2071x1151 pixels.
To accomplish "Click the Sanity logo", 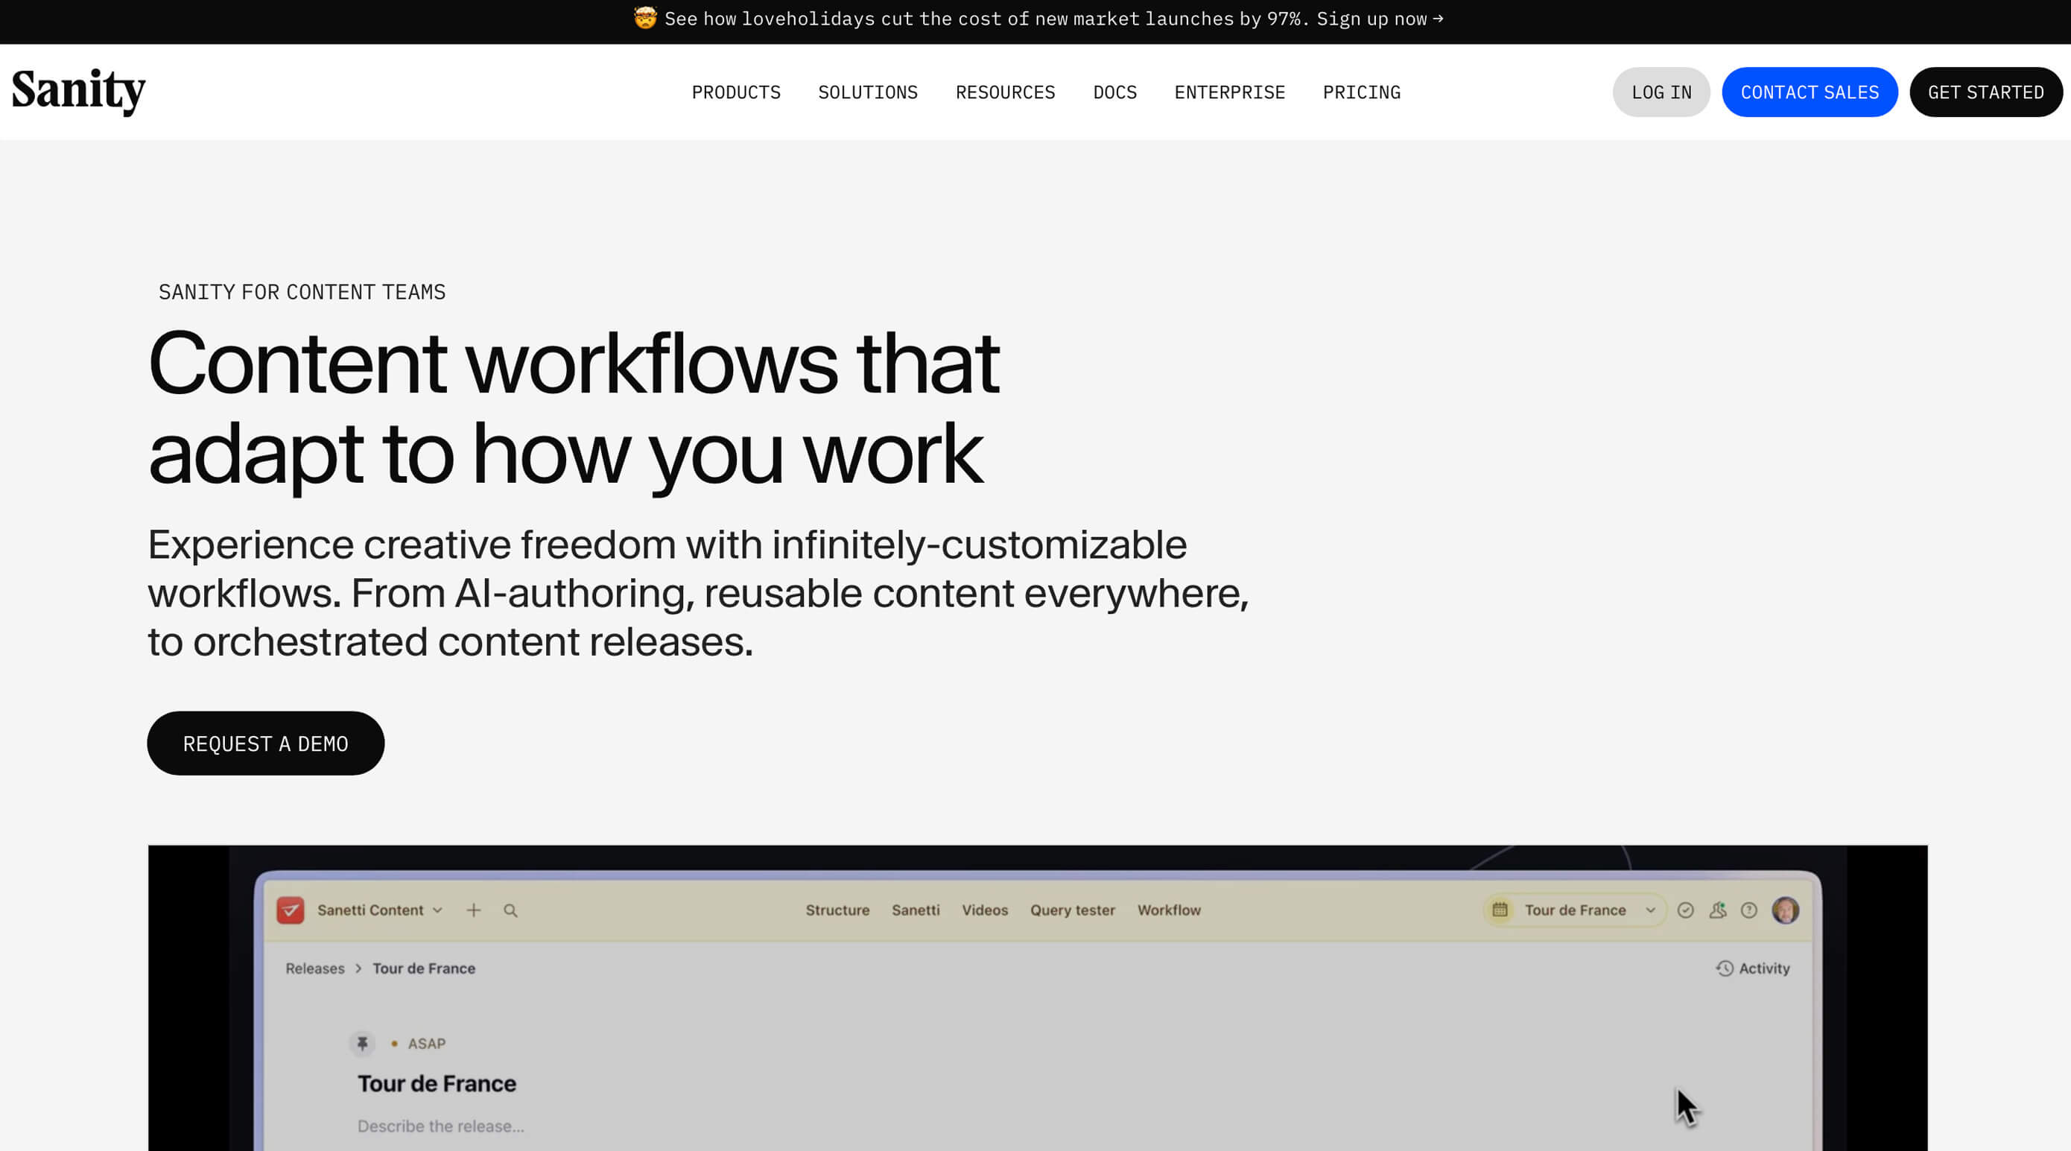I will (x=78, y=91).
